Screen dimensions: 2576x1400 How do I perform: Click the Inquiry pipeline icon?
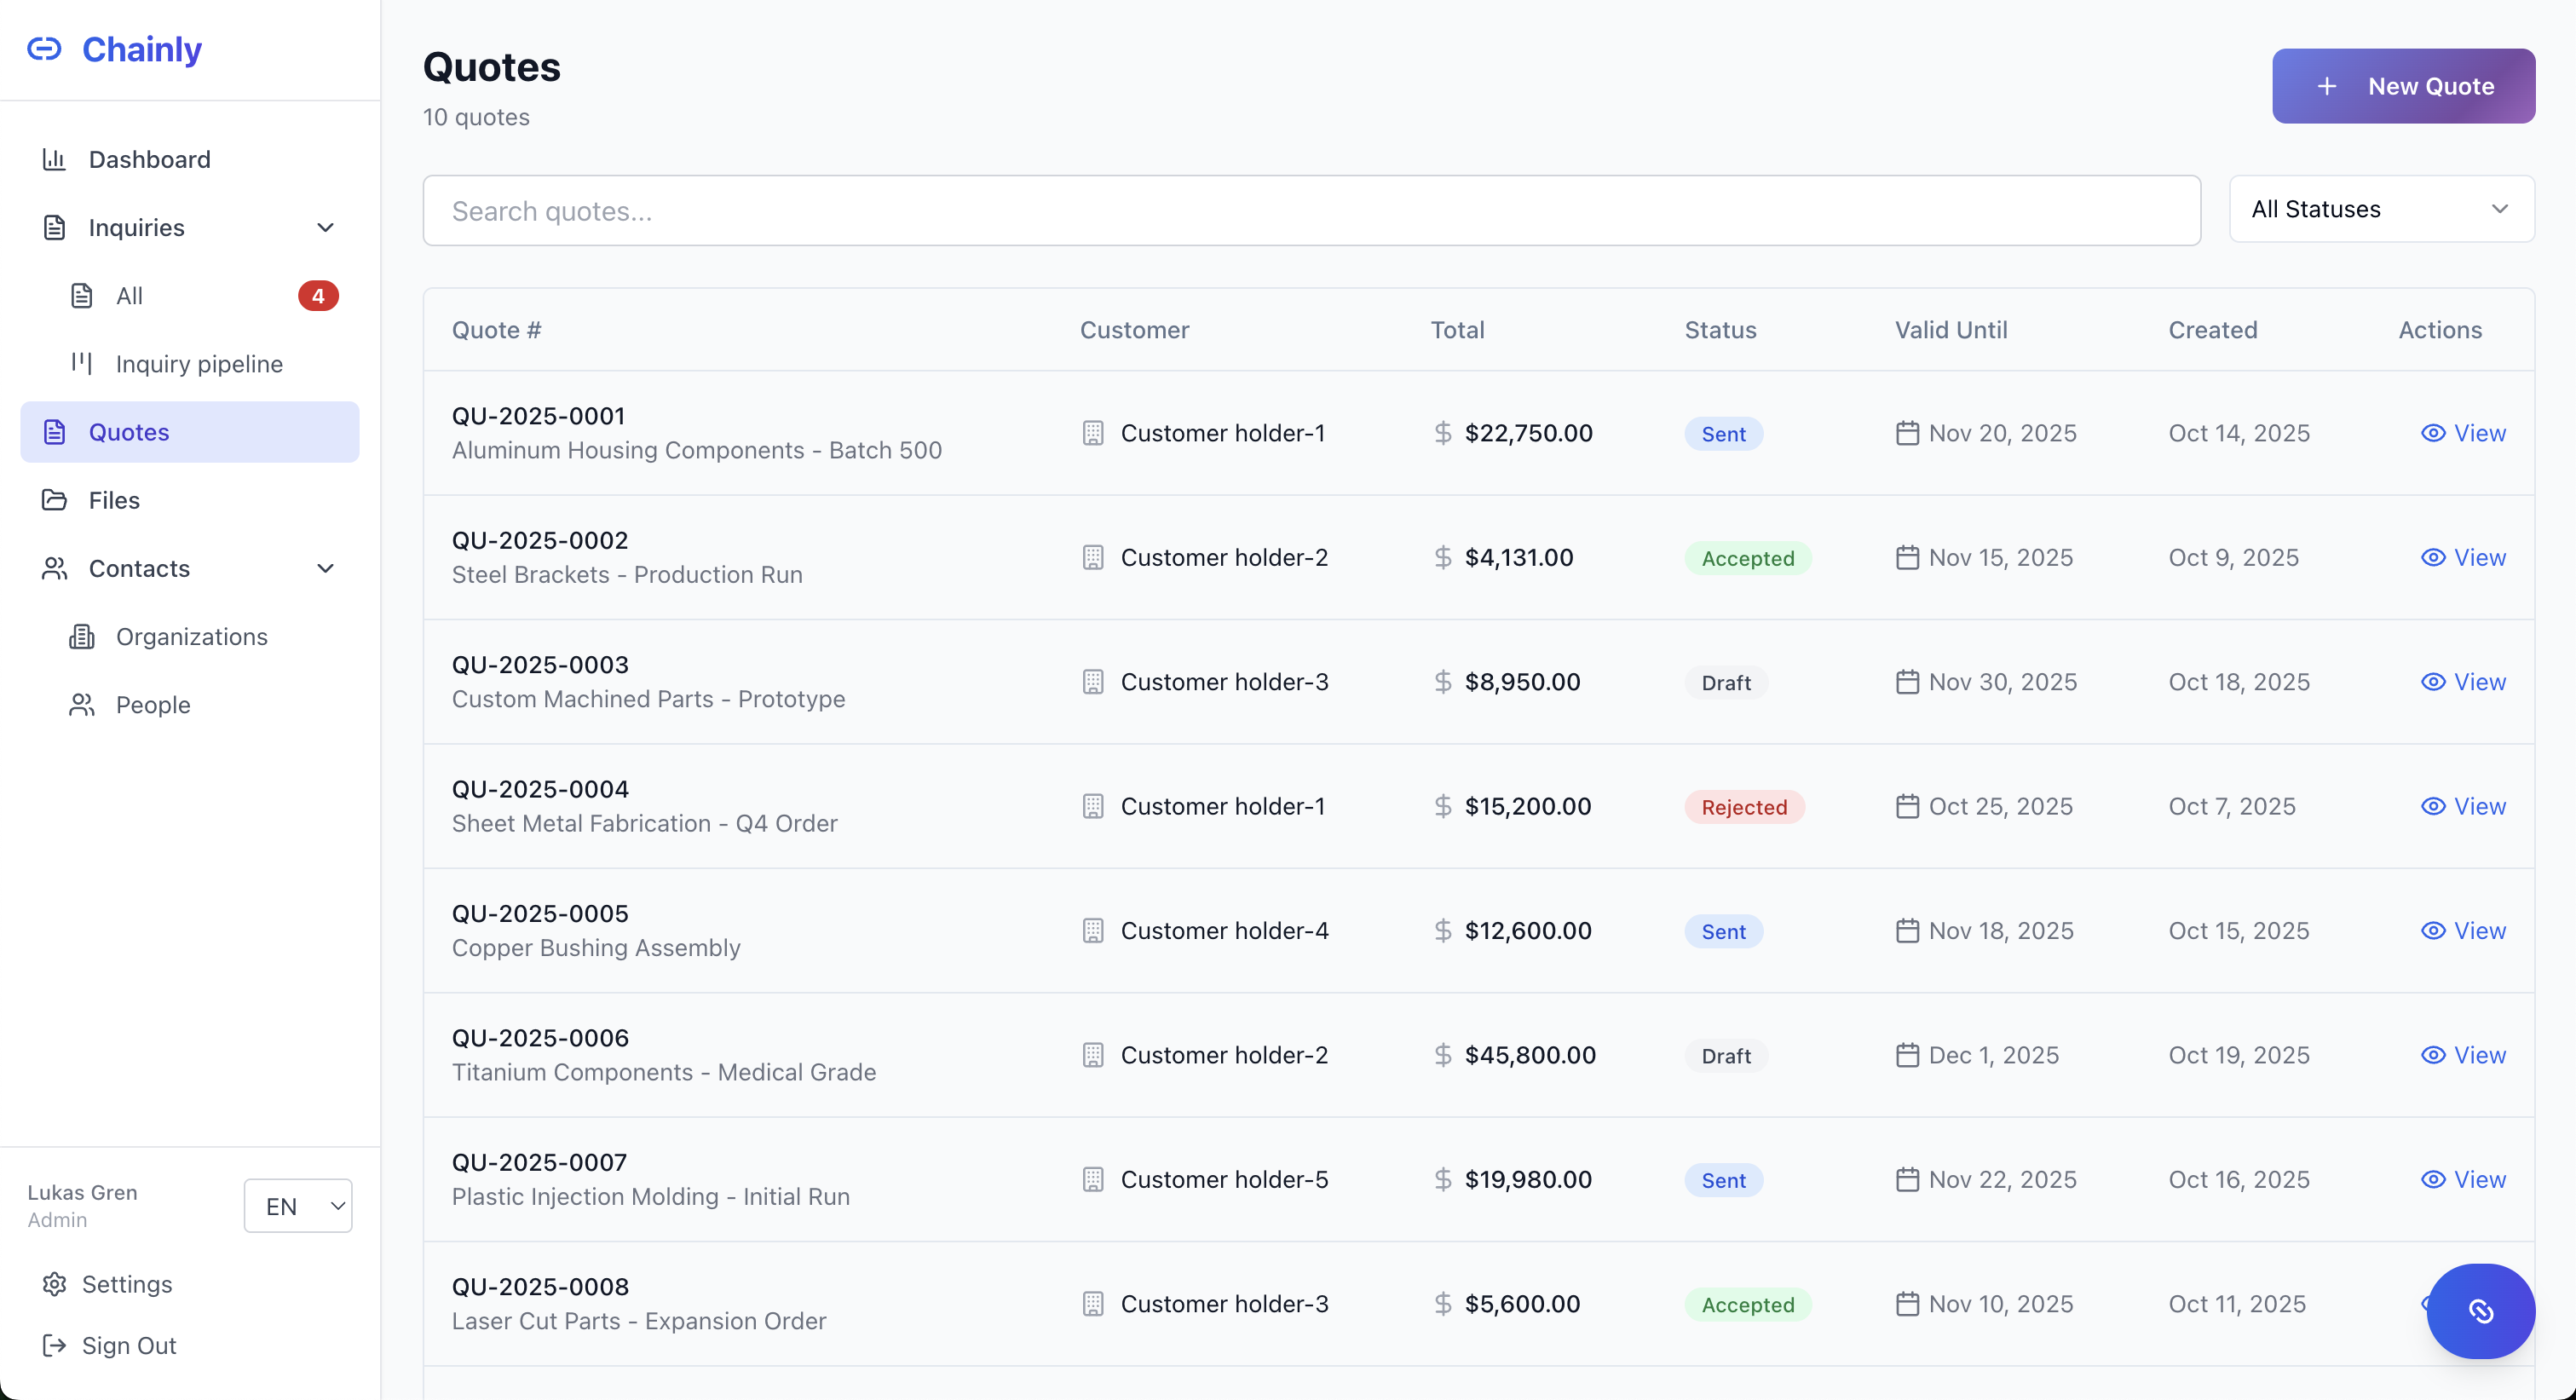(x=82, y=364)
